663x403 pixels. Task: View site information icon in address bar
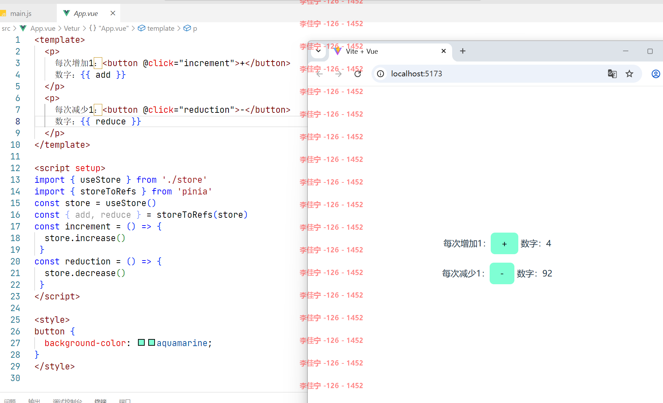click(380, 74)
